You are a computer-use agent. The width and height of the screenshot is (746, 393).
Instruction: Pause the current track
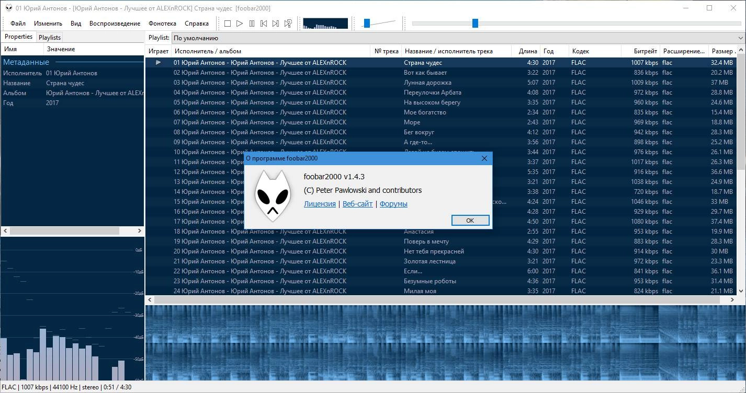pyautogui.click(x=252, y=24)
